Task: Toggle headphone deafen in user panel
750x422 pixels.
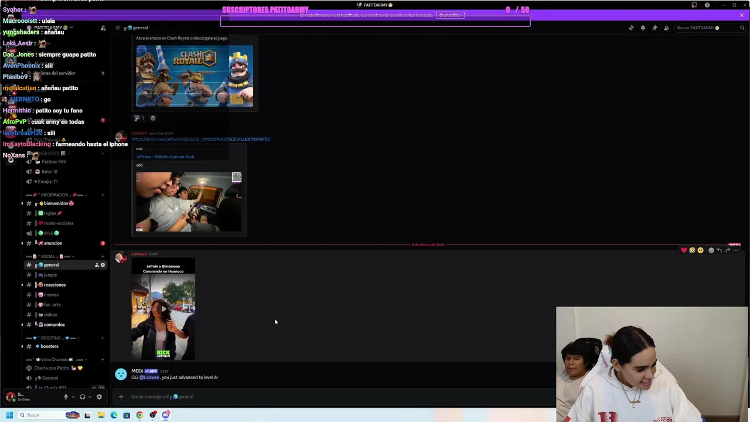Action: (x=83, y=397)
